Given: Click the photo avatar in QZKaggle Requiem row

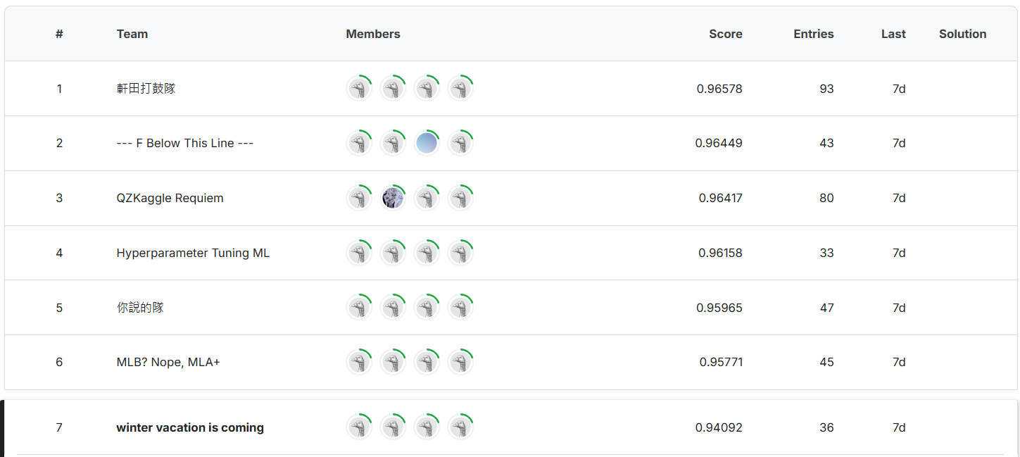Looking at the screenshot, I should pos(393,198).
